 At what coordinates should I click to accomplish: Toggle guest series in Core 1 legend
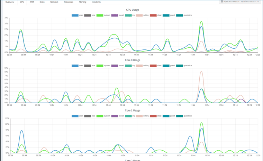pyautogui.click(x=169, y=116)
